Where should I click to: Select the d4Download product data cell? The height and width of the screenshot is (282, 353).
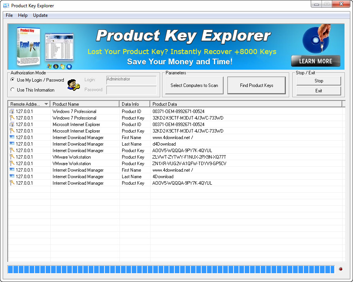coord(164,144)
